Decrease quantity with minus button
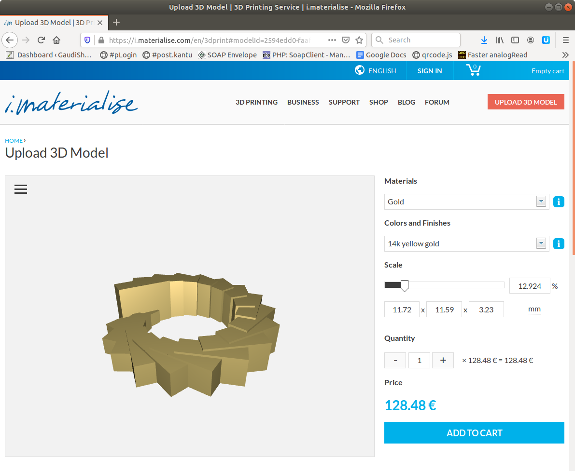 pos(395,361)
